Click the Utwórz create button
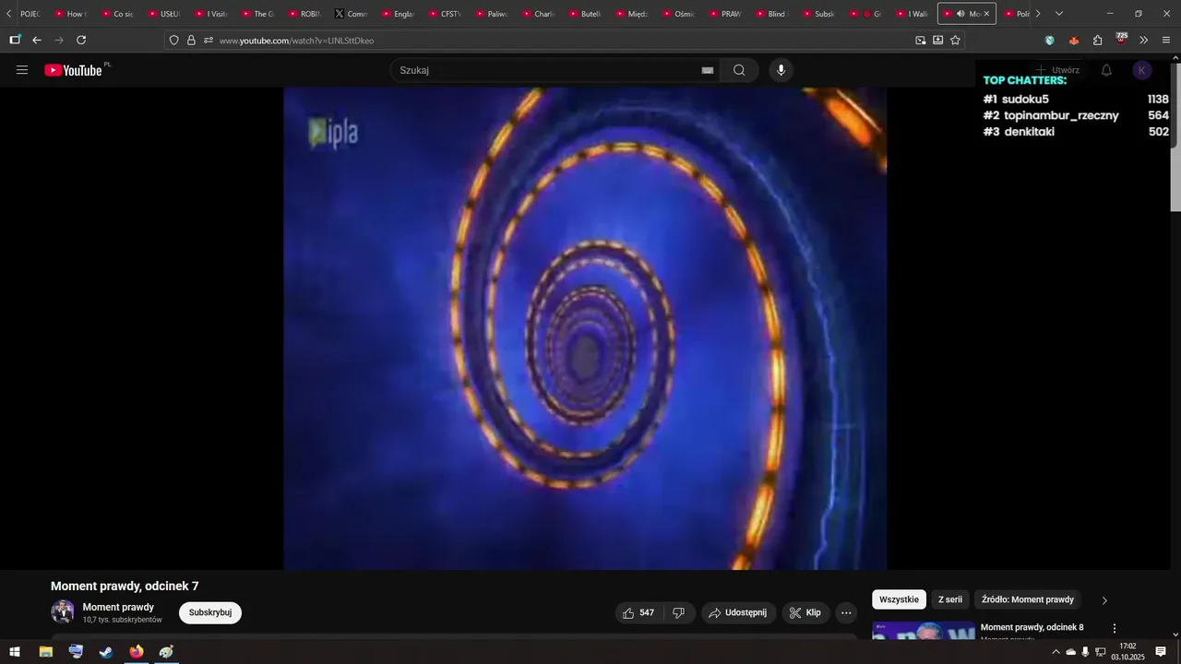This screenshot has width=1181, height=664. tap(1057, 70)
